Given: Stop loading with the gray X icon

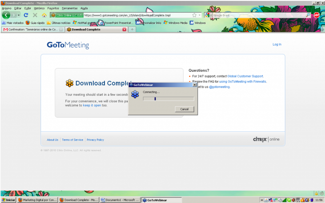Looking at the screenshot, I should pyautogui.click(x=35, y=15).
